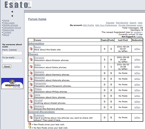Open Free Logos in sidebar
This screenshot has height=129, width=145.
pos(9,23)
